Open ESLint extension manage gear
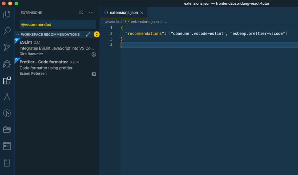 [x=94, y=55]
